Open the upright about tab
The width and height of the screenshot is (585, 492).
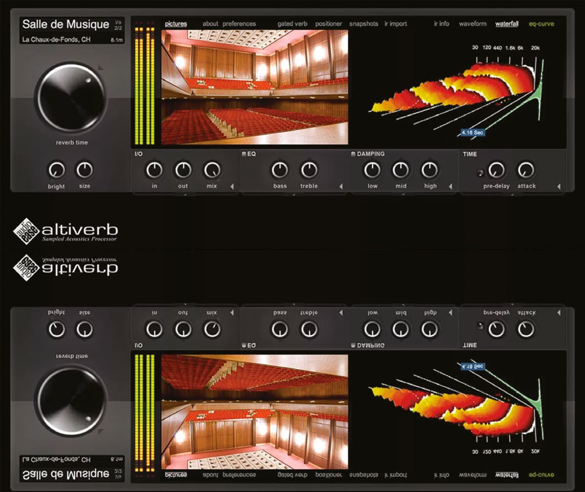tap(210, 24)
